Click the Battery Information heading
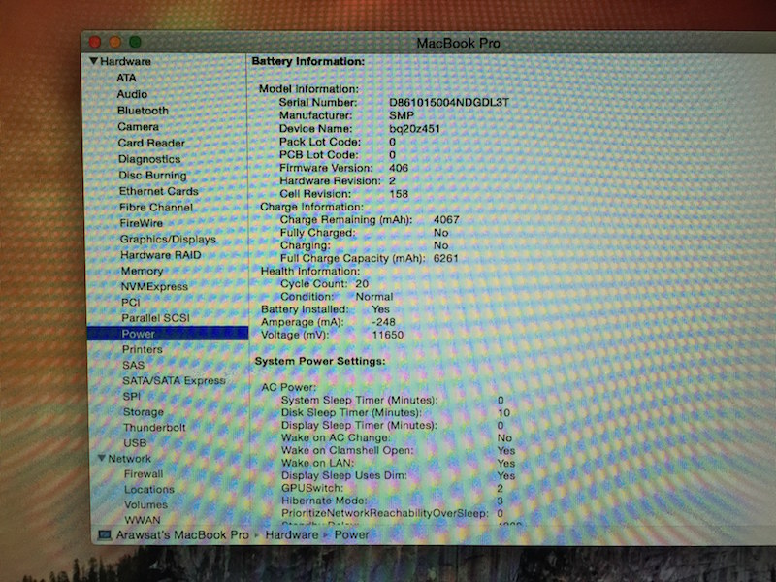 308,61
